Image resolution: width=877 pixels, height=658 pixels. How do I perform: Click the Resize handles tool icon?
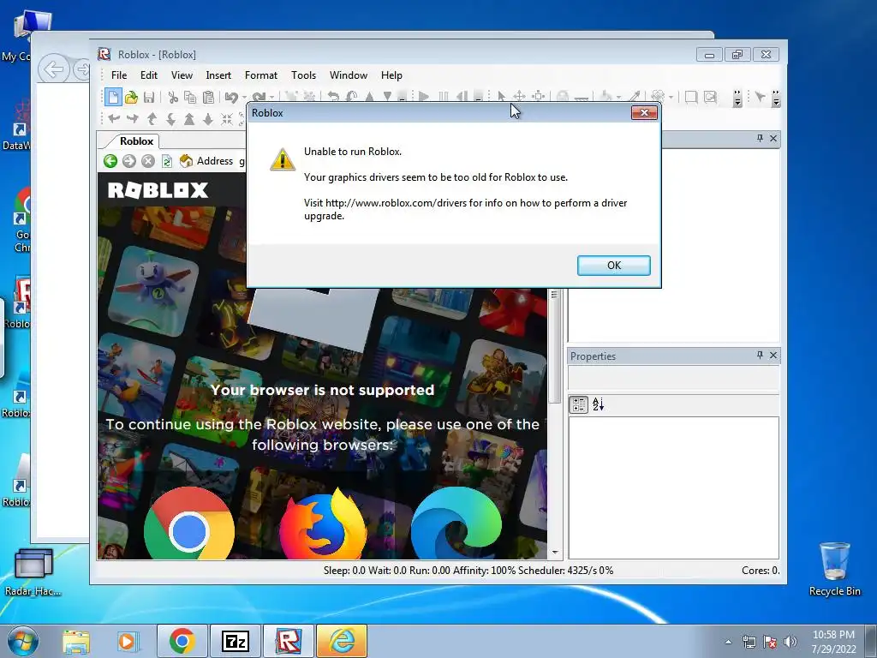[538, 97]
